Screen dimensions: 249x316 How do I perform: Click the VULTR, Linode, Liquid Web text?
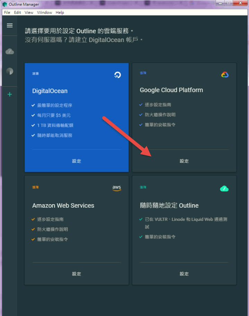(186, 223)
